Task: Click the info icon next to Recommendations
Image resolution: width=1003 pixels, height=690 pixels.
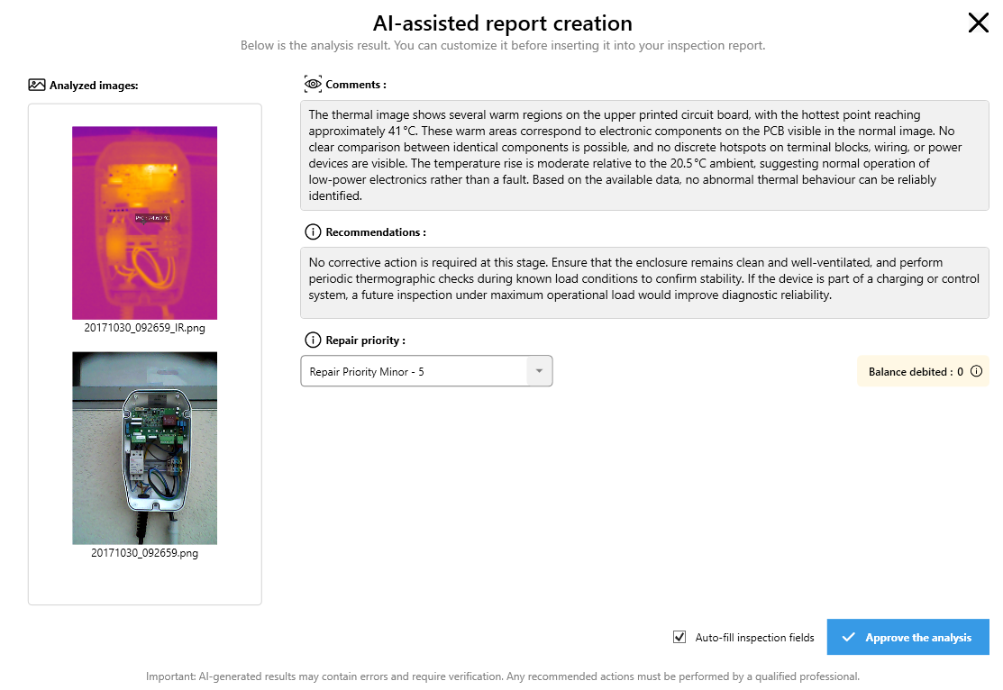Action: pos(313,232)
